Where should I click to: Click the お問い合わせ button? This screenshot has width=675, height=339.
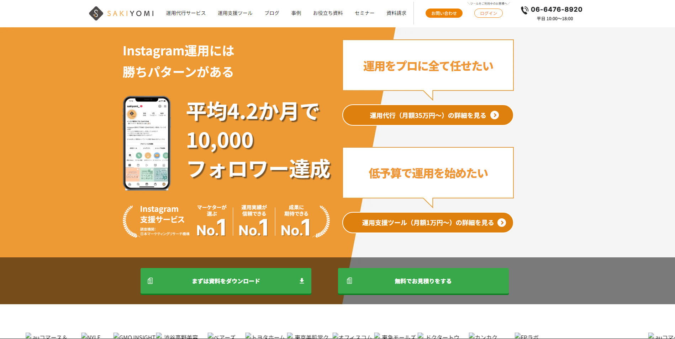(444, 13)
